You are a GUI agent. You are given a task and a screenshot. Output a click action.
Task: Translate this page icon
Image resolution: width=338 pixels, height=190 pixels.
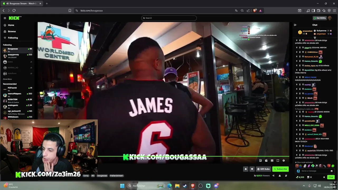click(236, 11)
